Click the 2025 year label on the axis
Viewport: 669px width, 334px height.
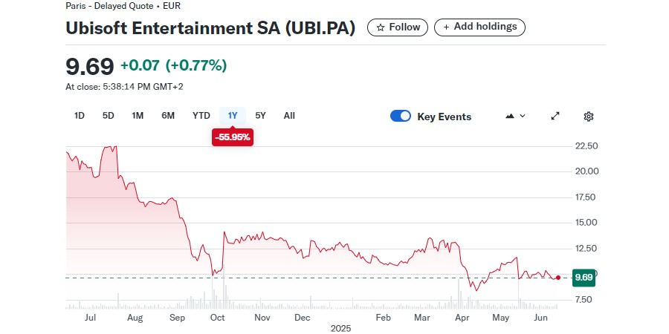tap(341, 329)
